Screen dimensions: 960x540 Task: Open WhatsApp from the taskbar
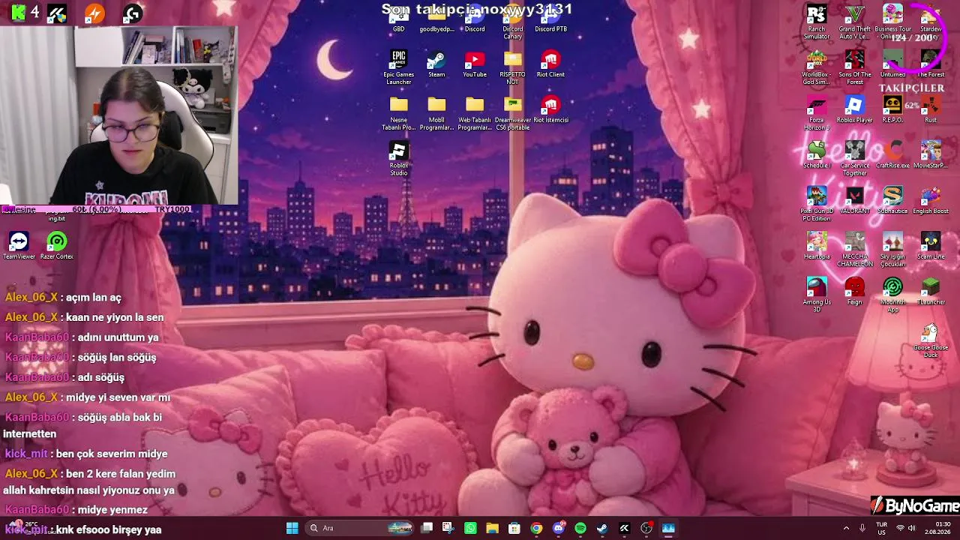470,528
